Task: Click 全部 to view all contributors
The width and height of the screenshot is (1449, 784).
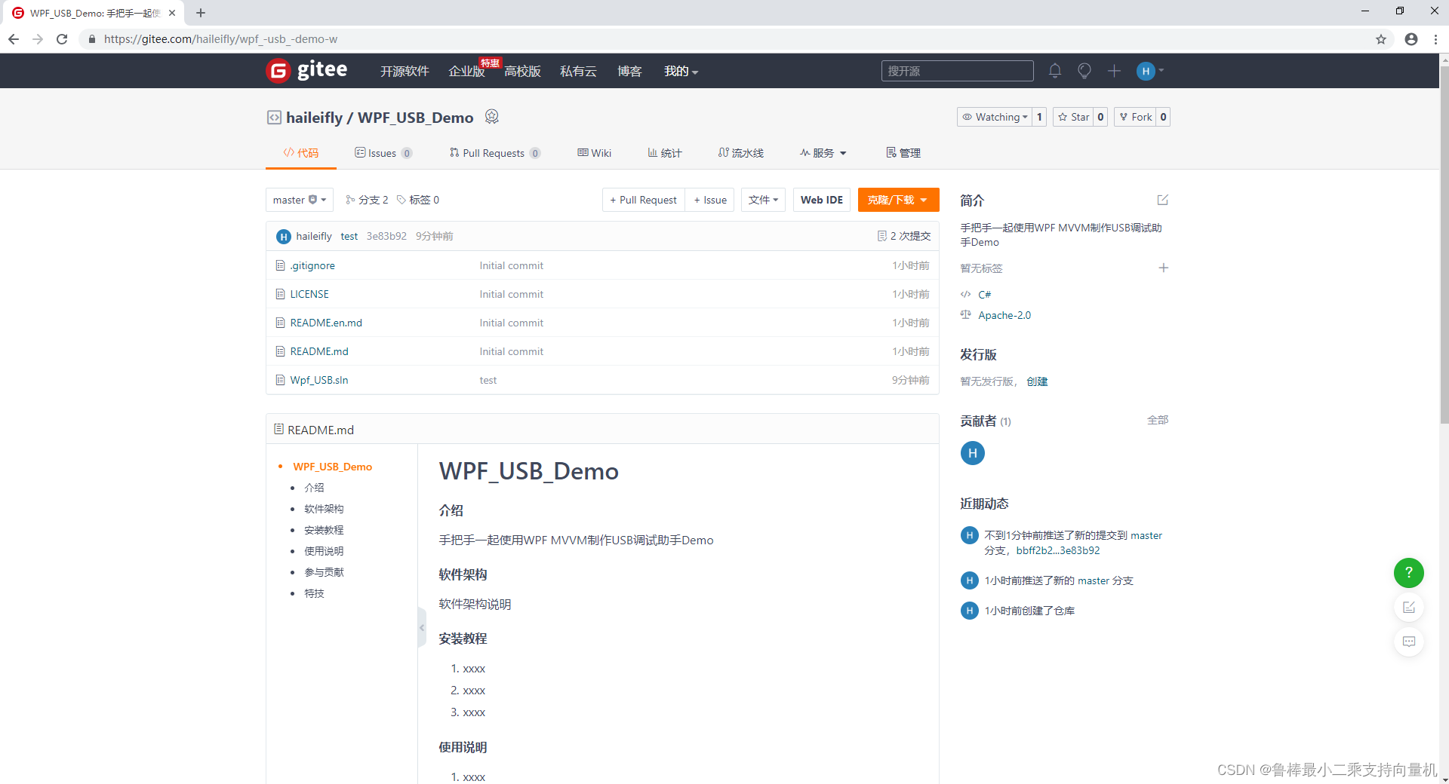Action: click(x=1158, y=420)
